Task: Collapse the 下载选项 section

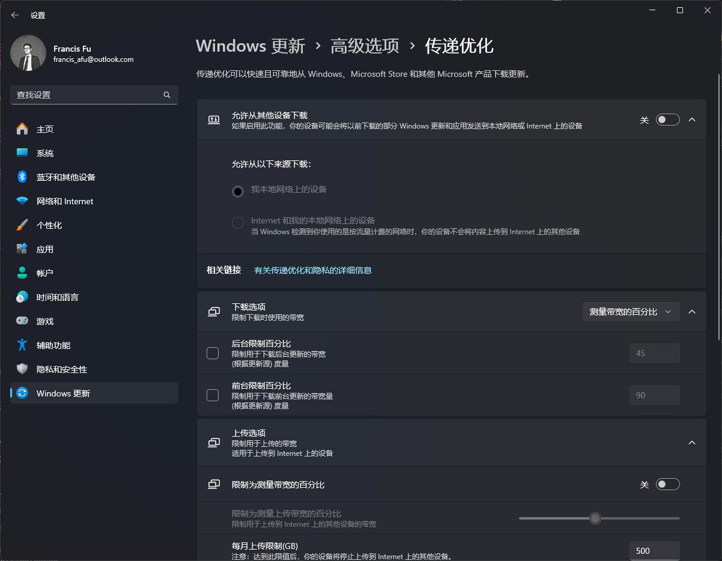Action: point(692,312)
